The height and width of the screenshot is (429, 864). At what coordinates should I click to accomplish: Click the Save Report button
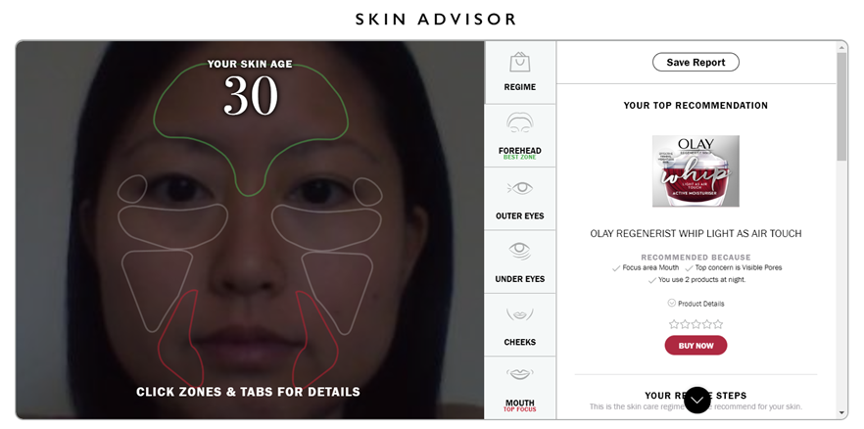coord(696,63)
